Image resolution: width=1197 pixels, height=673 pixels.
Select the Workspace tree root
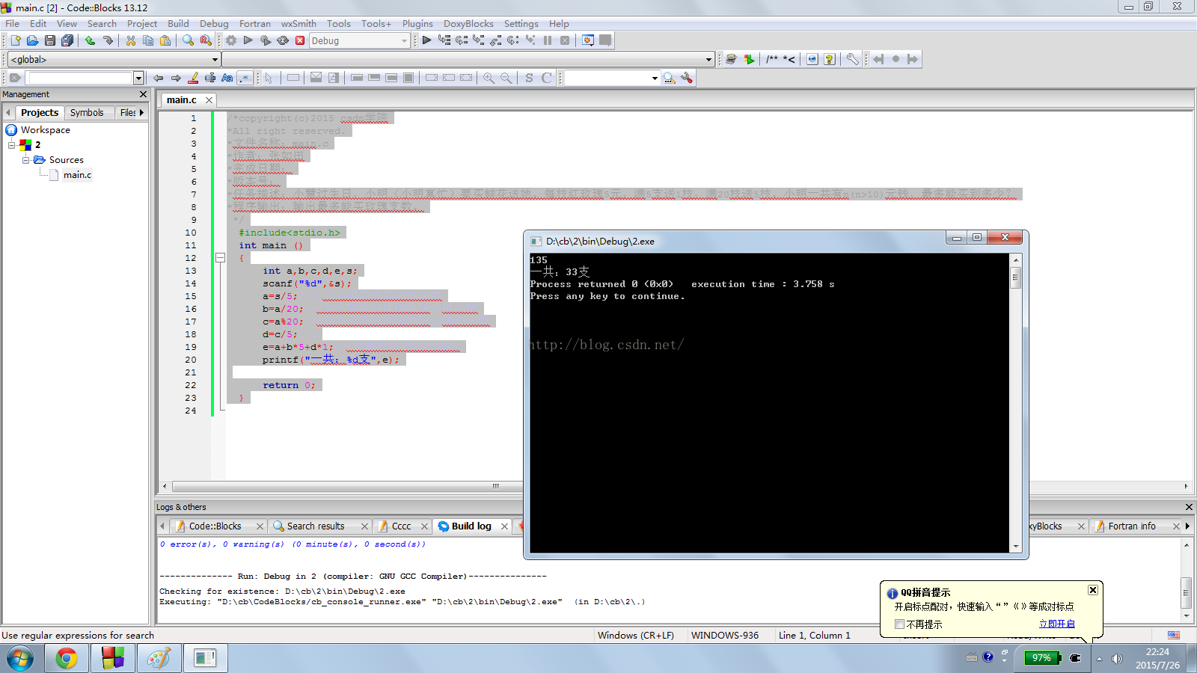point(45,130)
